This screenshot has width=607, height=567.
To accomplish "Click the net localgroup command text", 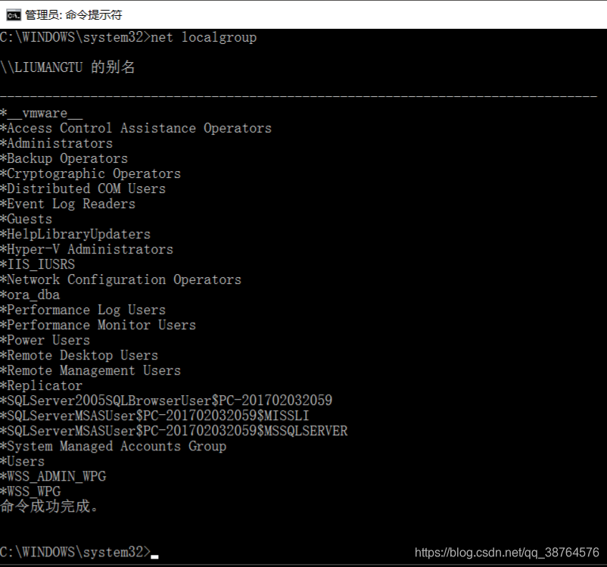I will [213, 36].
